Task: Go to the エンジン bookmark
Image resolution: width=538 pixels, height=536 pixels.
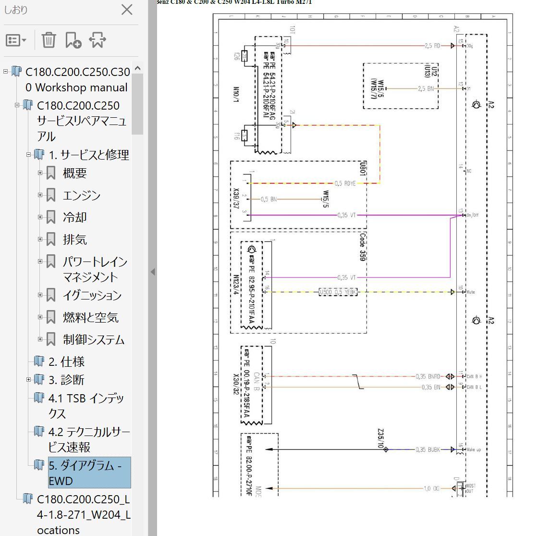Action: [82, 195]
